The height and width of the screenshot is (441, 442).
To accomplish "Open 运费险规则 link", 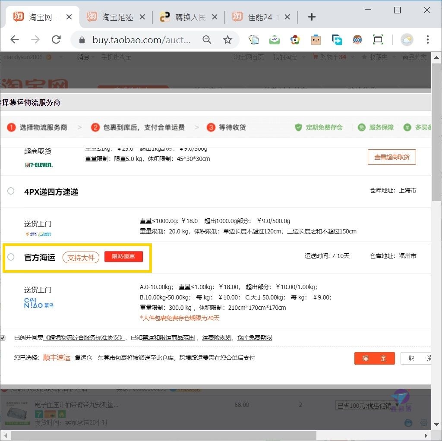I will [217, 337].
